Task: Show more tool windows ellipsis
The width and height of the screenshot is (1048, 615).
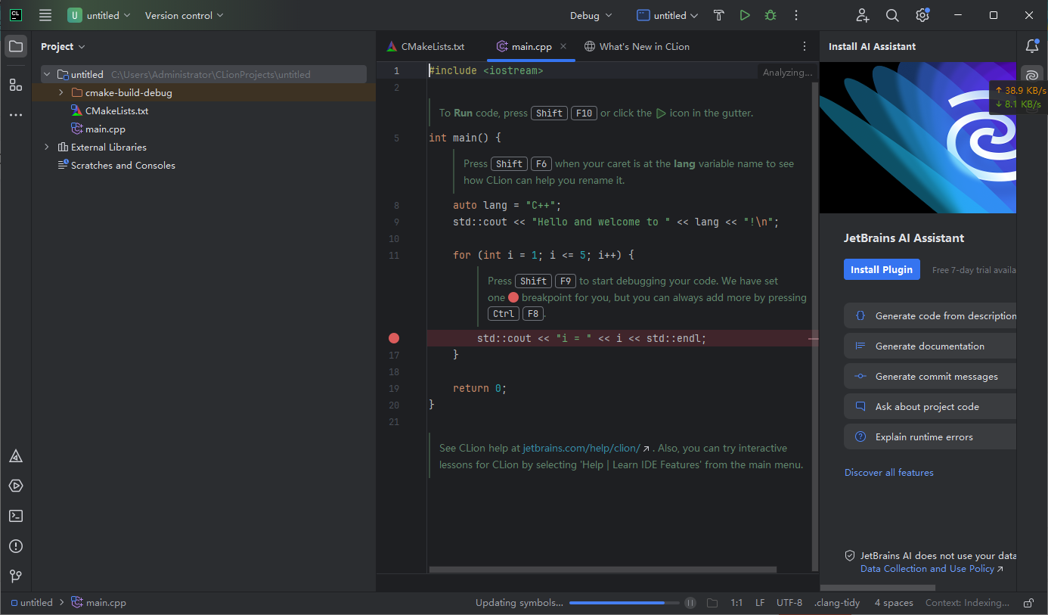Action: click(16, 115)
